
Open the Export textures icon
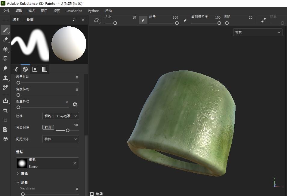5,101
